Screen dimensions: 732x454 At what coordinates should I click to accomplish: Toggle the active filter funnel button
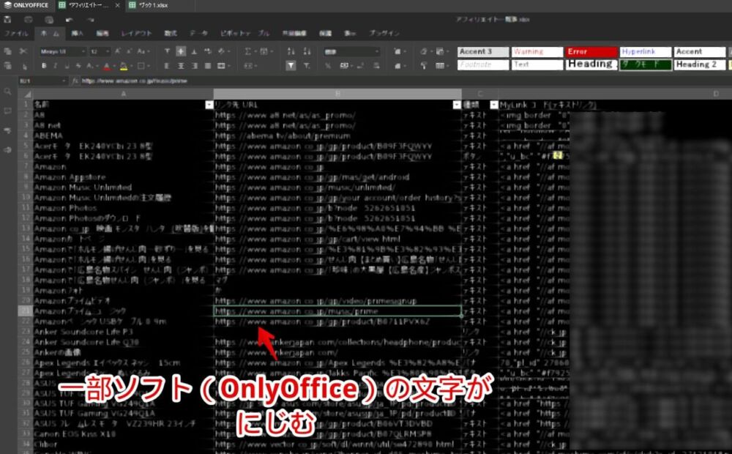pos(291,66)
